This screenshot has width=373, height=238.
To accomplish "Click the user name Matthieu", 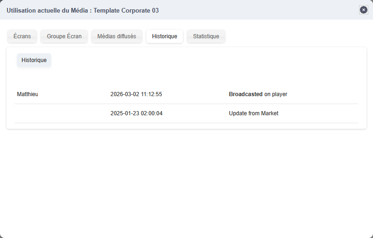I will tap(28, 94).
